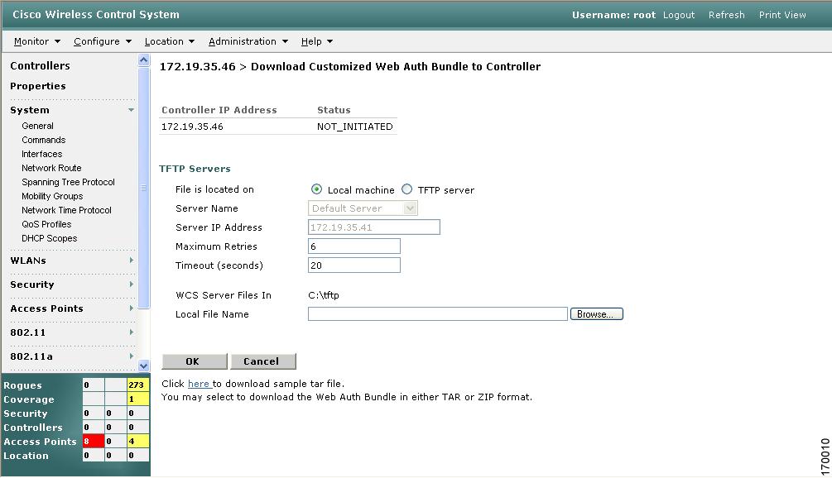Click the 172.19.35.46 breadcrumb link
Viewport: 832px width, 478px height.
197,67
